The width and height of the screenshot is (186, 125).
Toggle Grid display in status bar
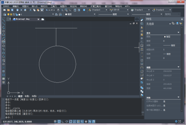click(x=59, y=121)
